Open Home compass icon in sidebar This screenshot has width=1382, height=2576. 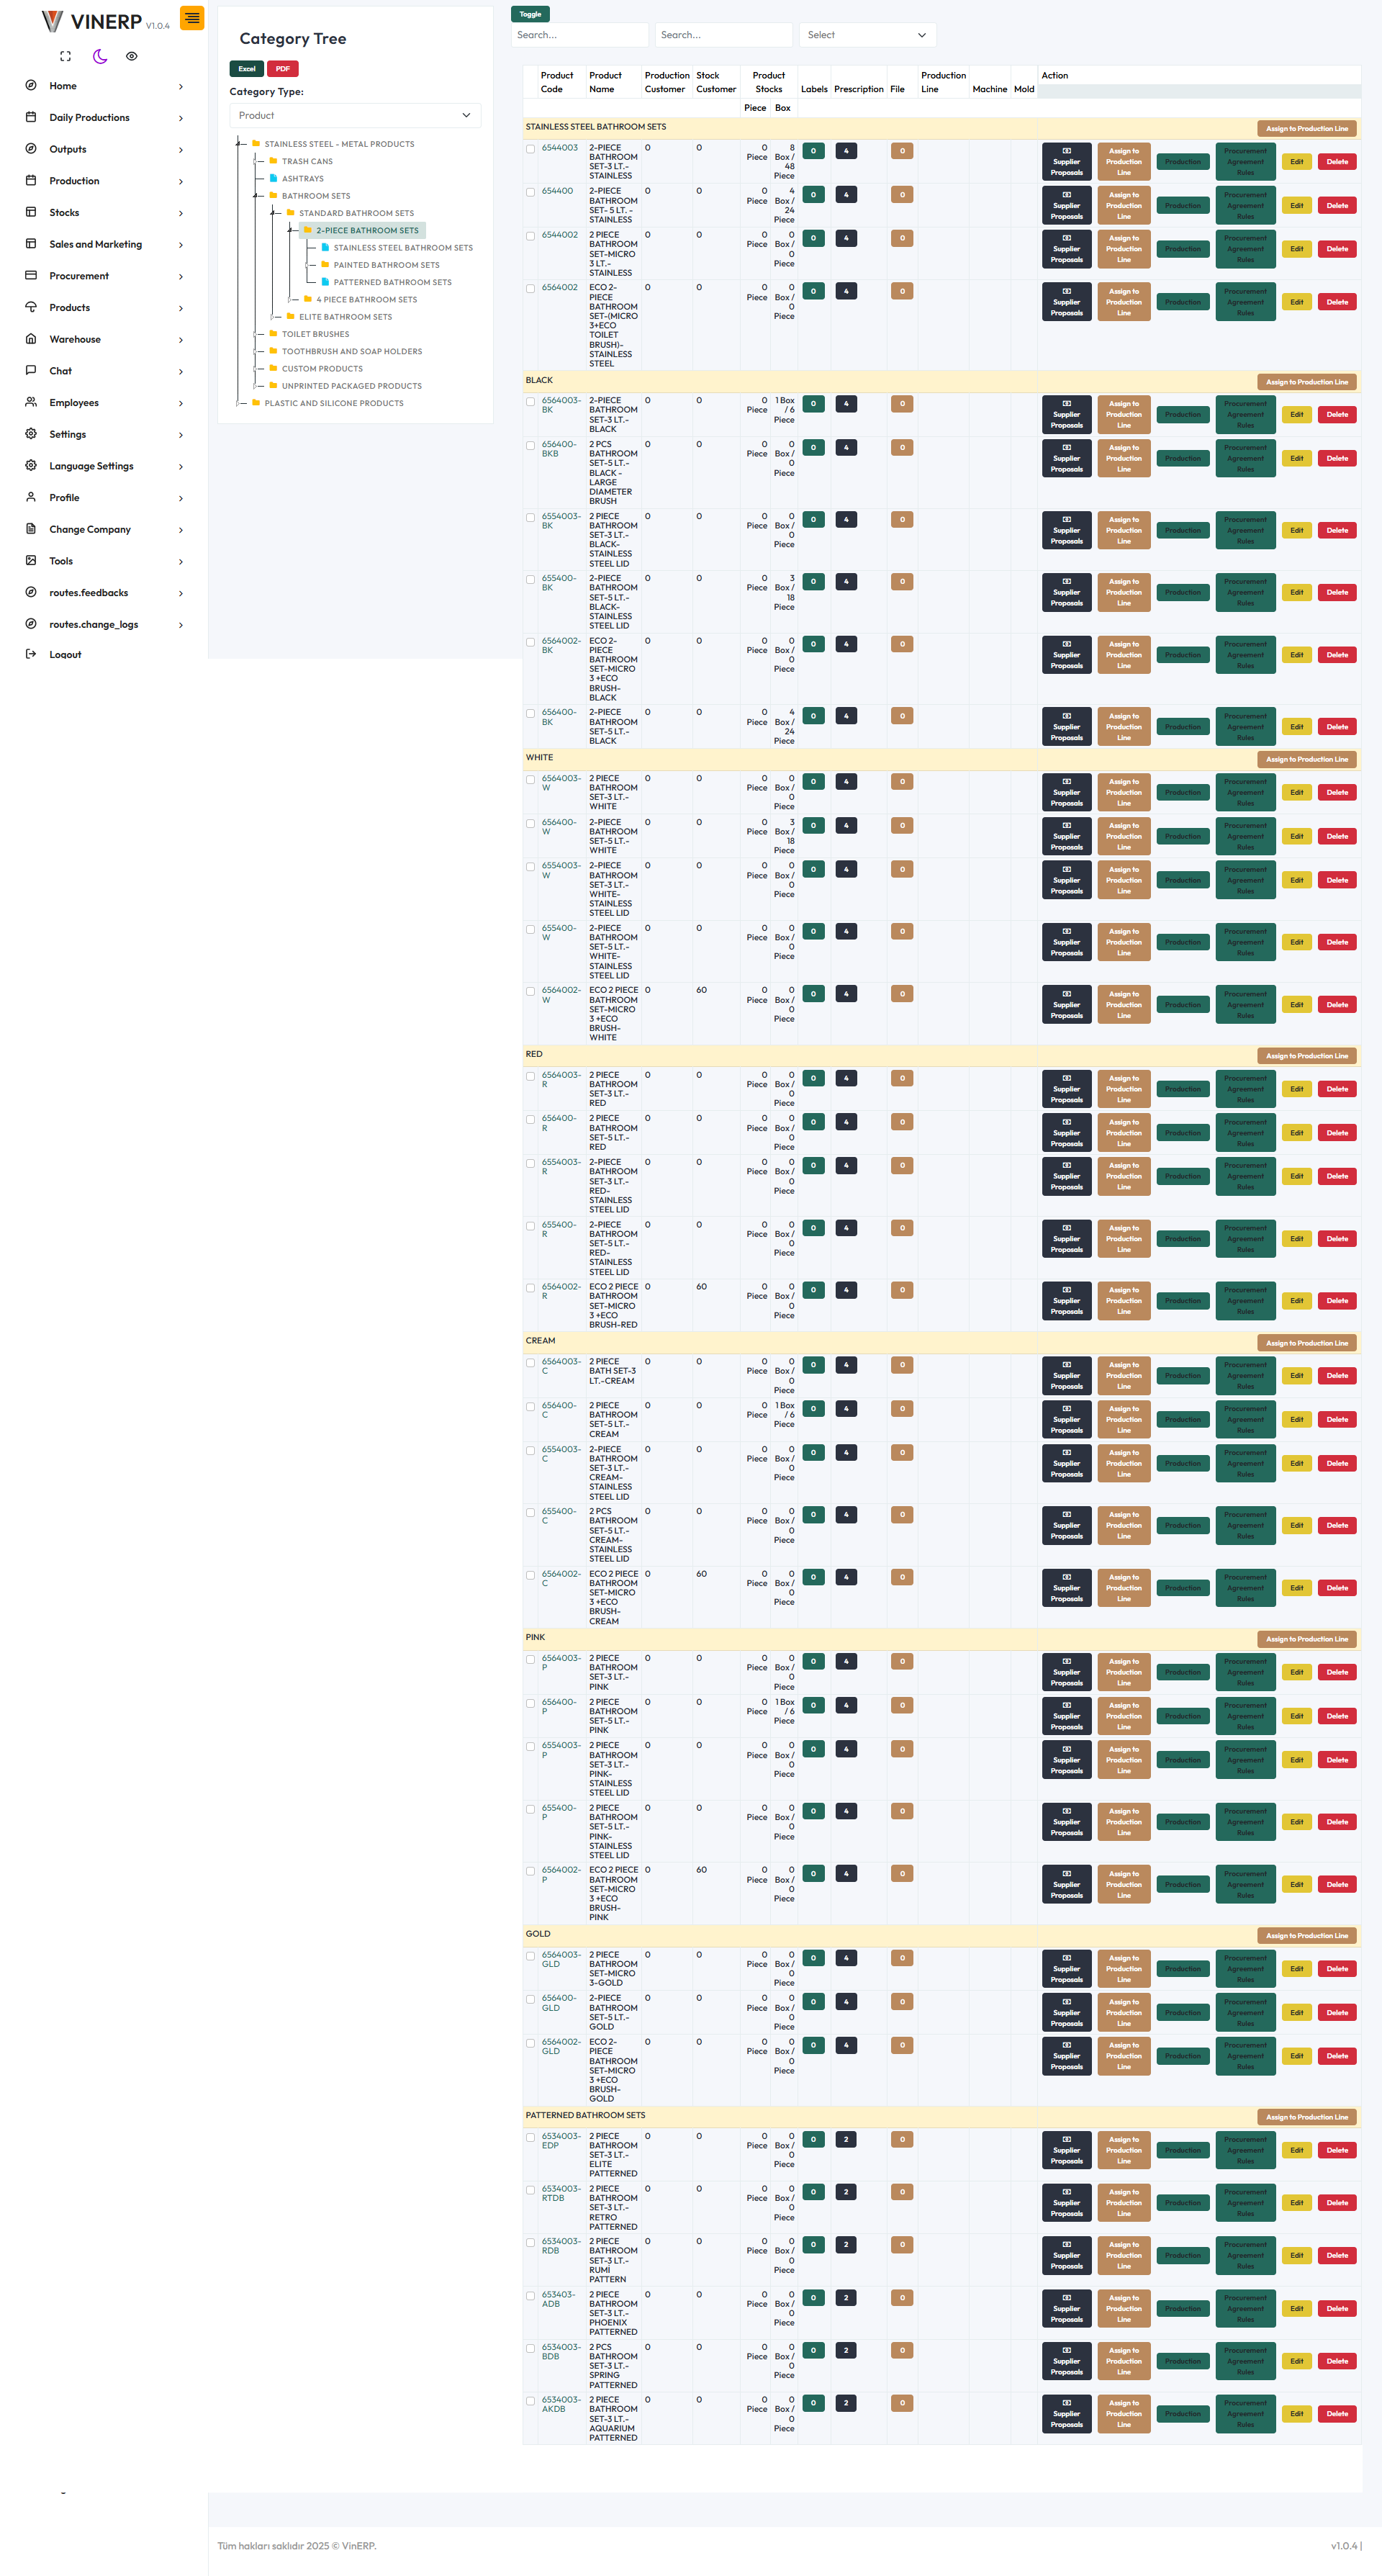click(31, 85)
